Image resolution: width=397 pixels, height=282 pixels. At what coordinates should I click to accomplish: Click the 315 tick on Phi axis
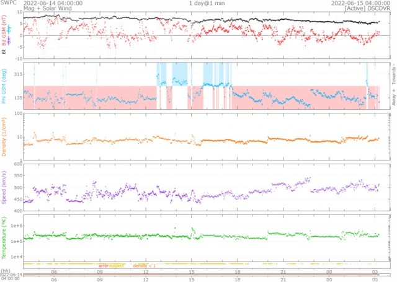coord(18,74)
